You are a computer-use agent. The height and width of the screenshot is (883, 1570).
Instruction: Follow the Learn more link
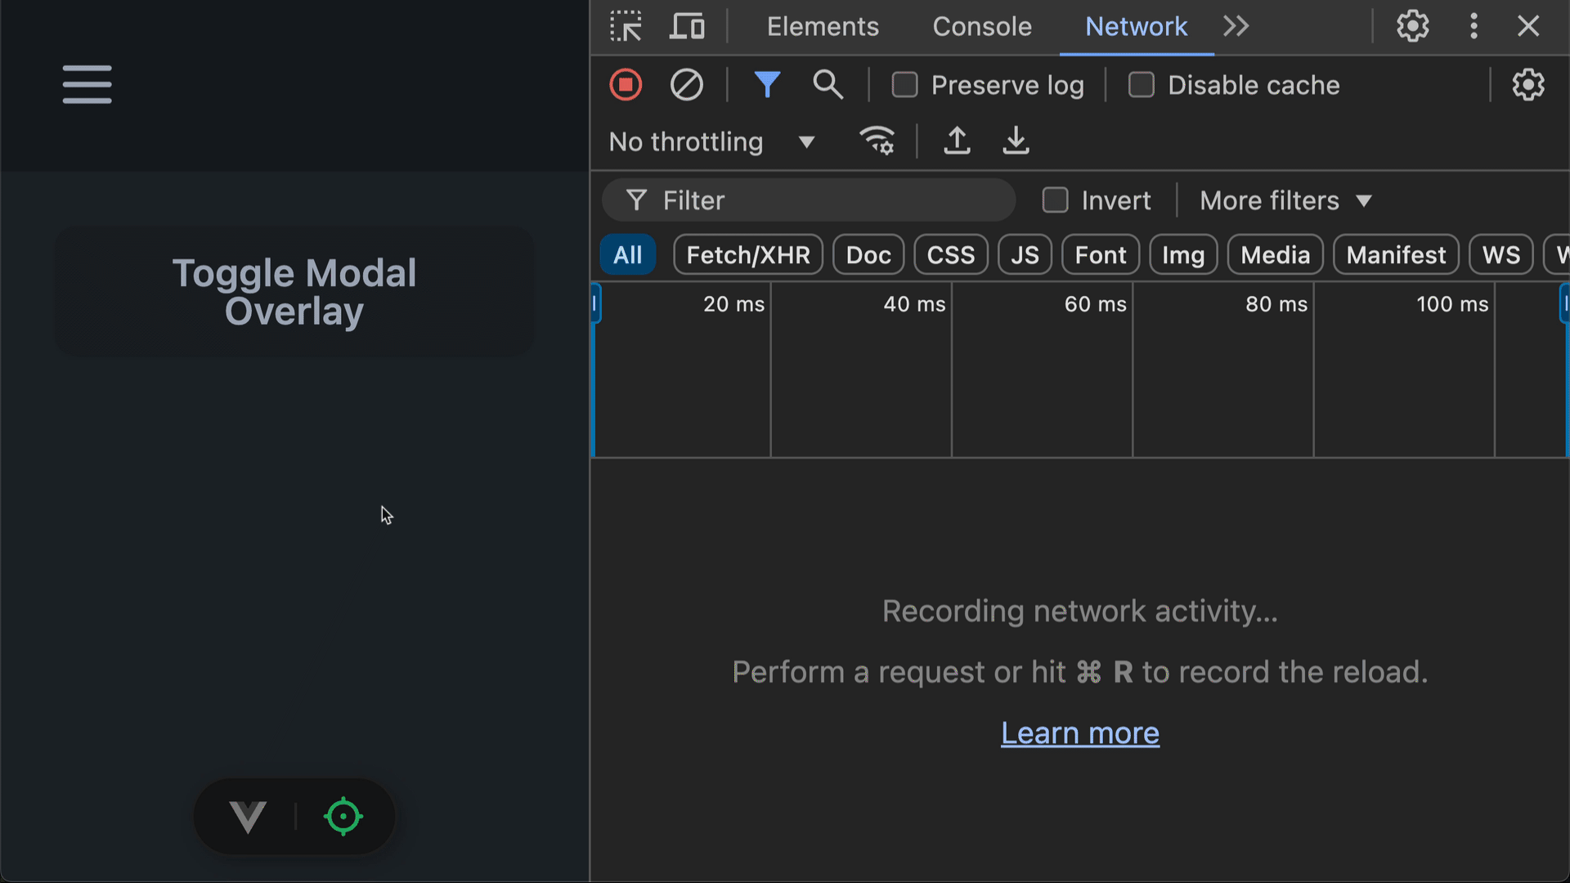1079,733
